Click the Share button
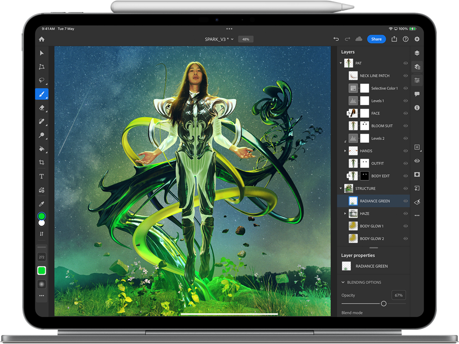 [376, 39]
